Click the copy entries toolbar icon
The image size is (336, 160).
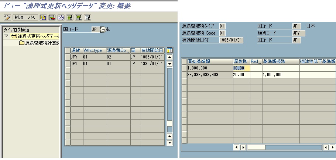pos(43,17)
